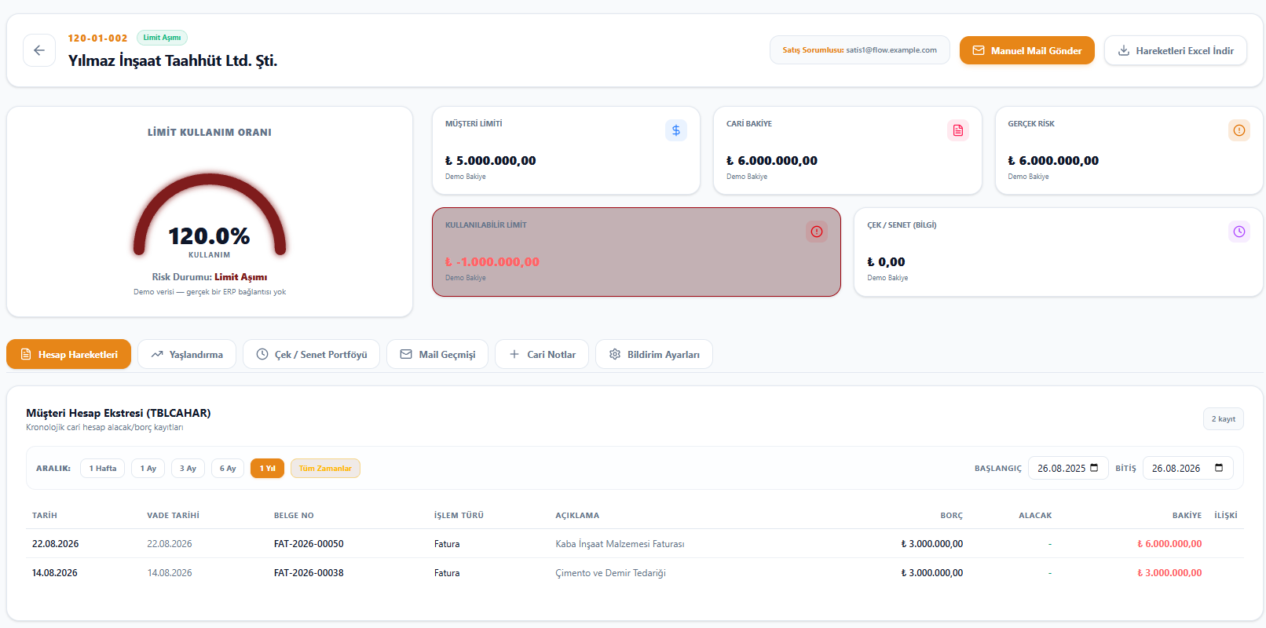The image size is (1266, 628).
Task: Switch to the Yaşlandırma tab
Action: pos(187,354)
